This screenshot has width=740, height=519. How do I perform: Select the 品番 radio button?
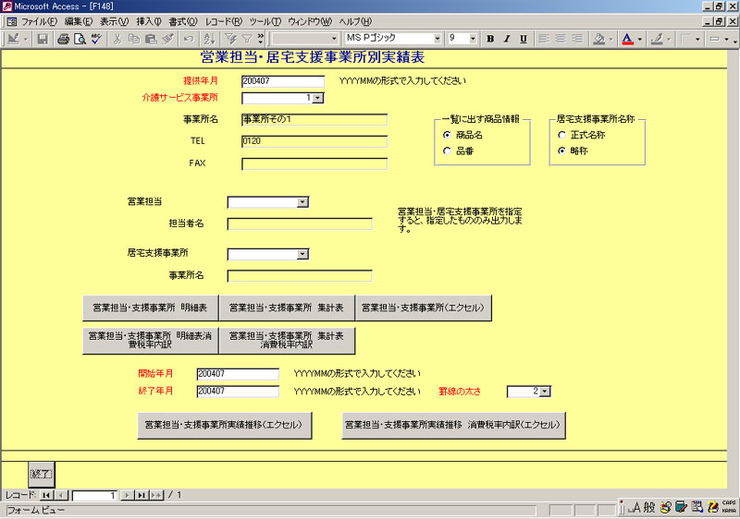coord(448,151)
